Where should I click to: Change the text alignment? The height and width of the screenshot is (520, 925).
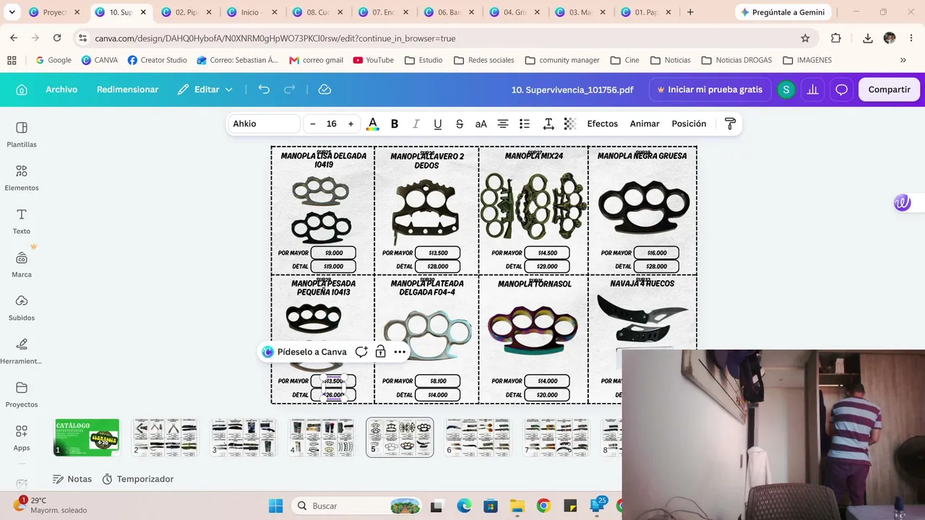coord(503,124)
